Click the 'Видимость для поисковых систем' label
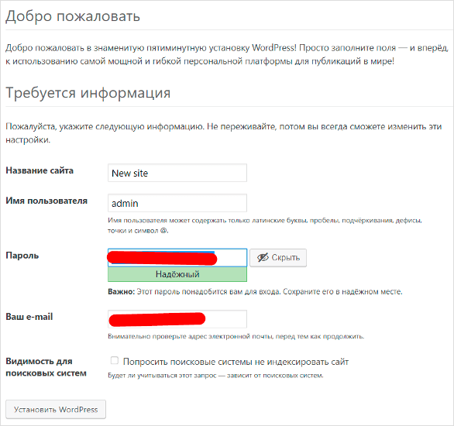 coord(46,367)
